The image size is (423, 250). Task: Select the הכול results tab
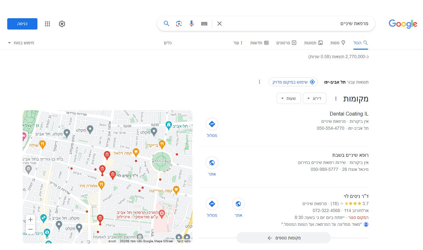tap(360, 43)
